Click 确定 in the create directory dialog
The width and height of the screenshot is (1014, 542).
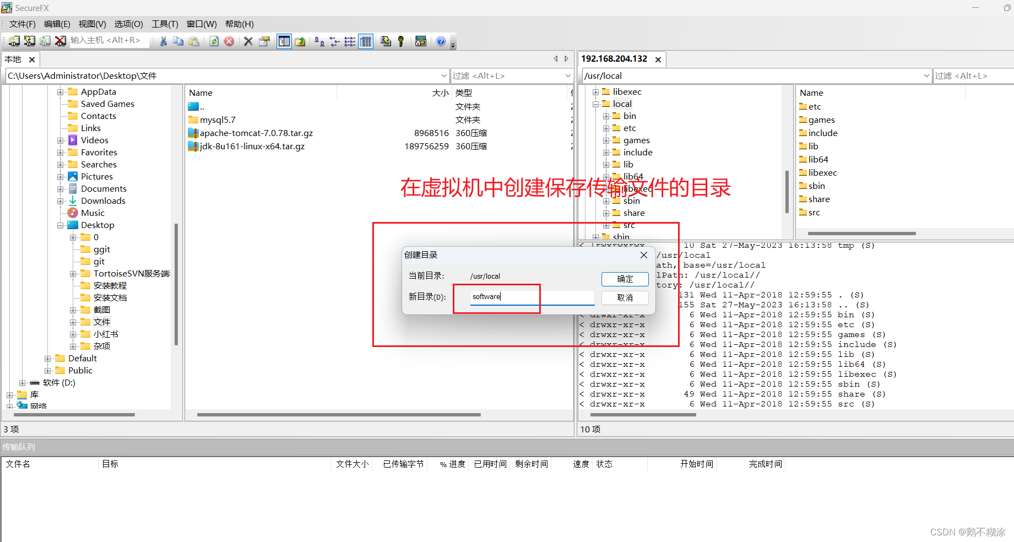click(625, 279)
